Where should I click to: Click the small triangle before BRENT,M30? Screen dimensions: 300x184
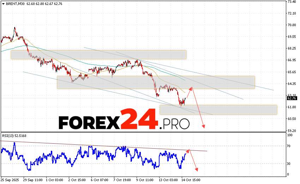tap(2, 4)
